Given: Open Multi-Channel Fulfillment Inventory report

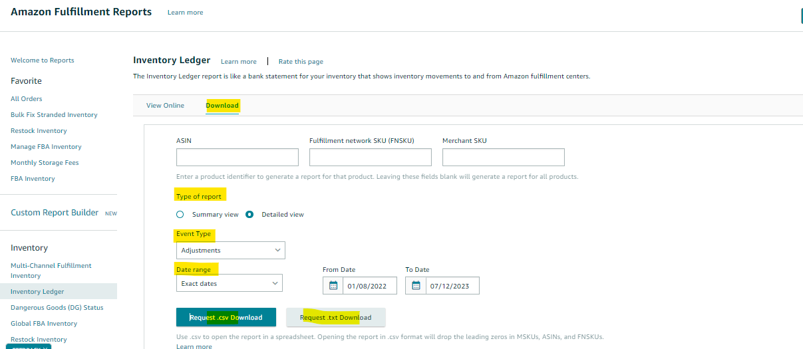Looking at the screenshot, I should pos(51,271).
